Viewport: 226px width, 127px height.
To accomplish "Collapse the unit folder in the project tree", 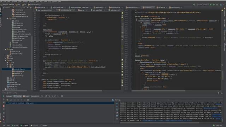I will click(x=8, y=67).
